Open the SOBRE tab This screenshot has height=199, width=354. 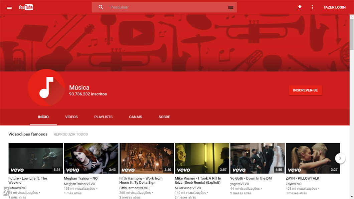pos(164,117)
